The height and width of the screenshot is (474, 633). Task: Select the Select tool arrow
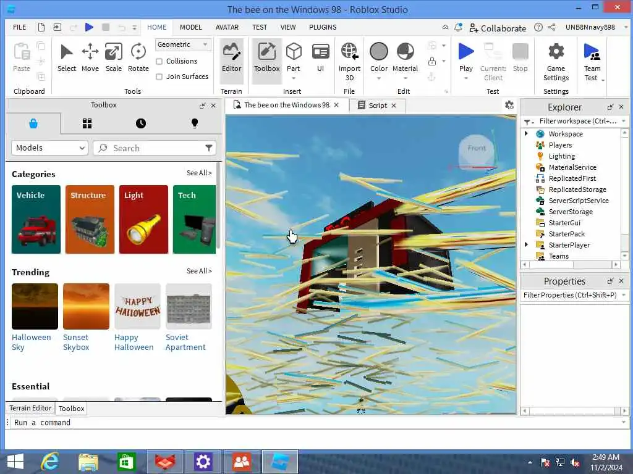pyautogui.click(x=67, y=58)
